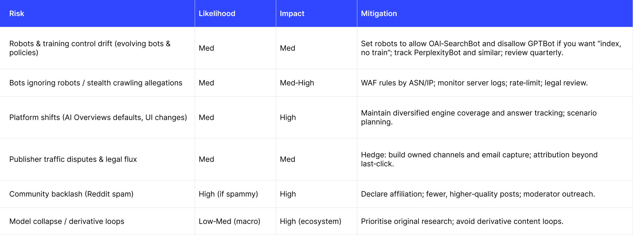Click the Likelihood column header

tap(217, 14)
